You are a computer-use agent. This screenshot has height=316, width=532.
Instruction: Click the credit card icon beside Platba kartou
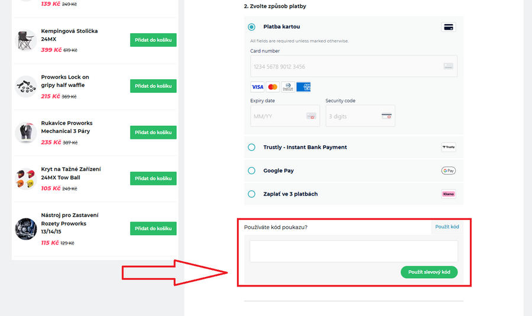pos(448,27)
